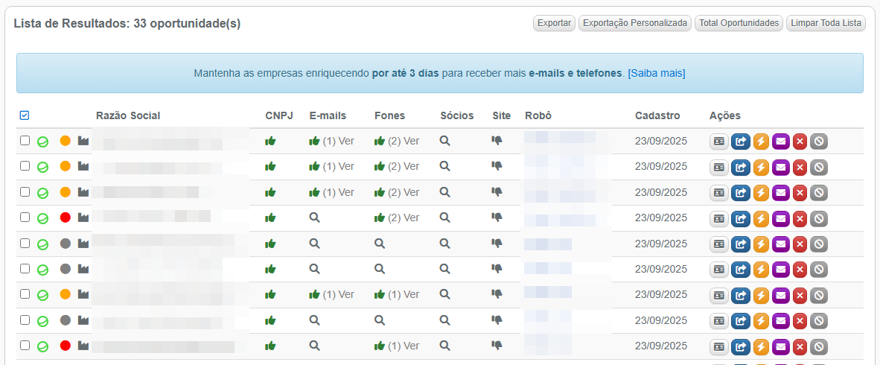880x365 pixels.
Task: Check the checkbox on the last visible row
Action: pyautogui.click(x=25, y=346)
